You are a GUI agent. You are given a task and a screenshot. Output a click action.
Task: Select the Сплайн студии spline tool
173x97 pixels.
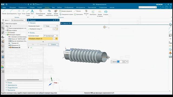pyautogui.click(x=28, y=13)
